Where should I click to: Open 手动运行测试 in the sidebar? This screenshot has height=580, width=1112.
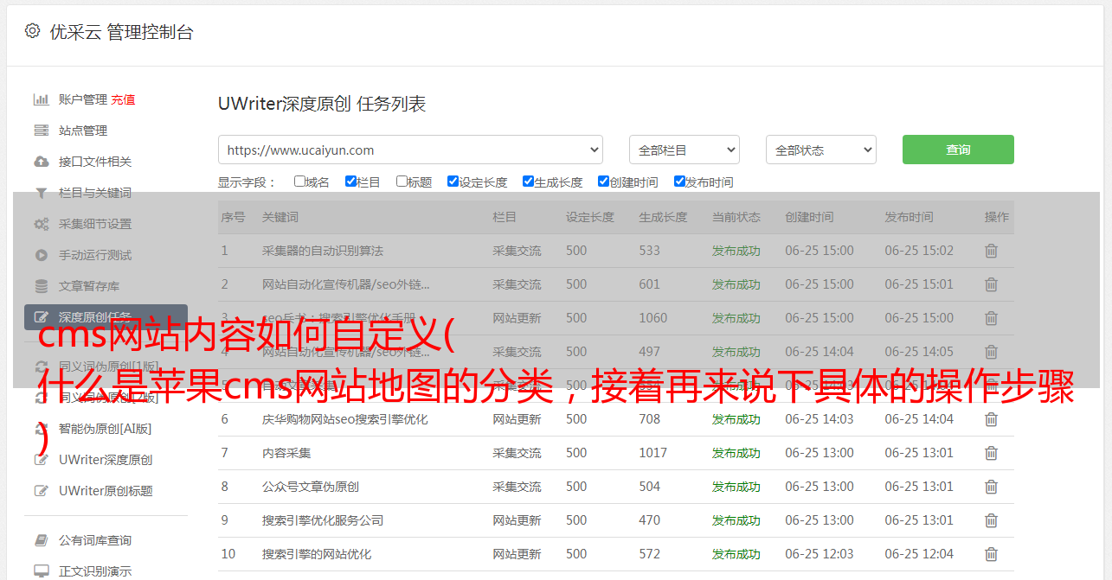(95, 255)
